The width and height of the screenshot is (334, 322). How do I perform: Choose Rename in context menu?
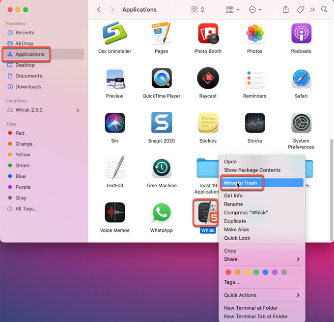pyautogui.click(x=262, y=204)
